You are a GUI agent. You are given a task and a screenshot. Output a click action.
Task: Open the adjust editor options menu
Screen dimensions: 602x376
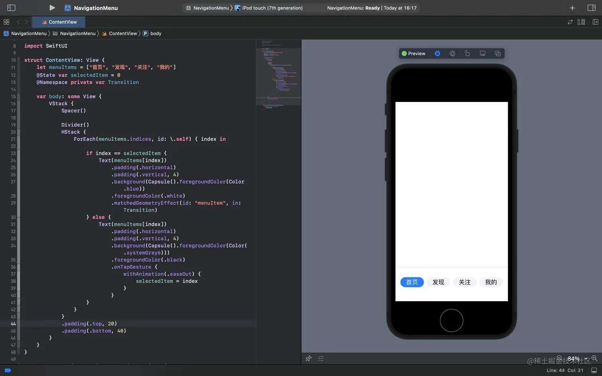[581, 22]
